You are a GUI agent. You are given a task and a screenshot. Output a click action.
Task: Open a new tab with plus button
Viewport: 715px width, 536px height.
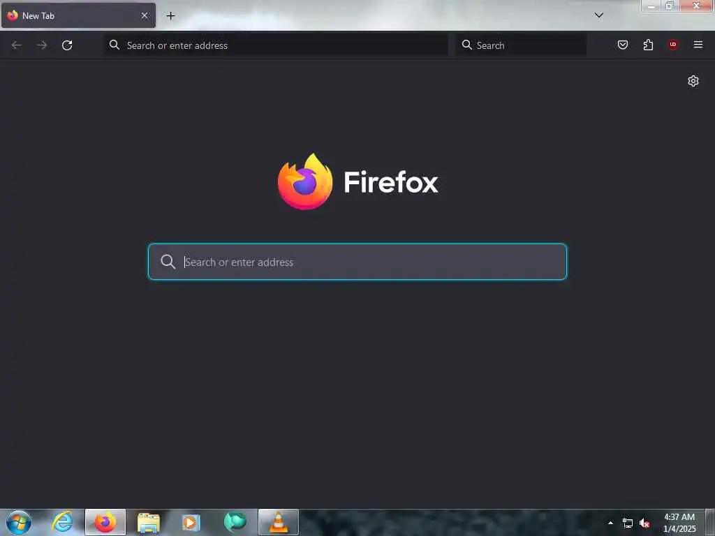[170, 16]
